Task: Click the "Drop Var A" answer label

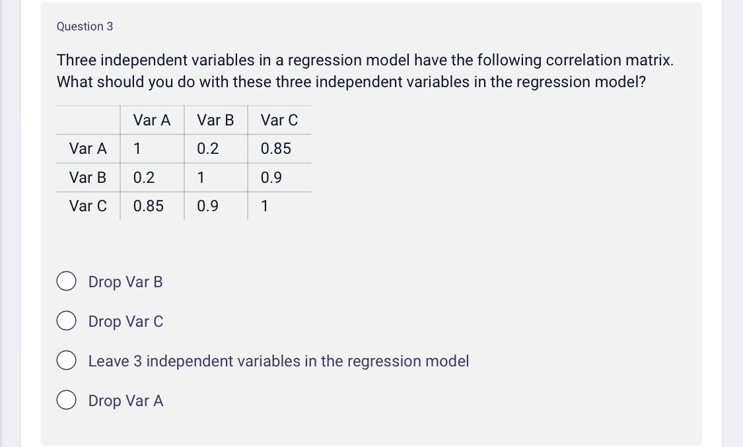Action: pyautogui.click(x=126, y=401)
